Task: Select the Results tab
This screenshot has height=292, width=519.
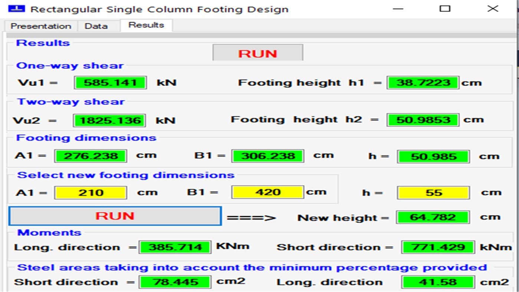Action: click(x=145, y=25)
